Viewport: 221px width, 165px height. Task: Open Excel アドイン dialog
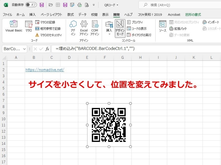84,28
